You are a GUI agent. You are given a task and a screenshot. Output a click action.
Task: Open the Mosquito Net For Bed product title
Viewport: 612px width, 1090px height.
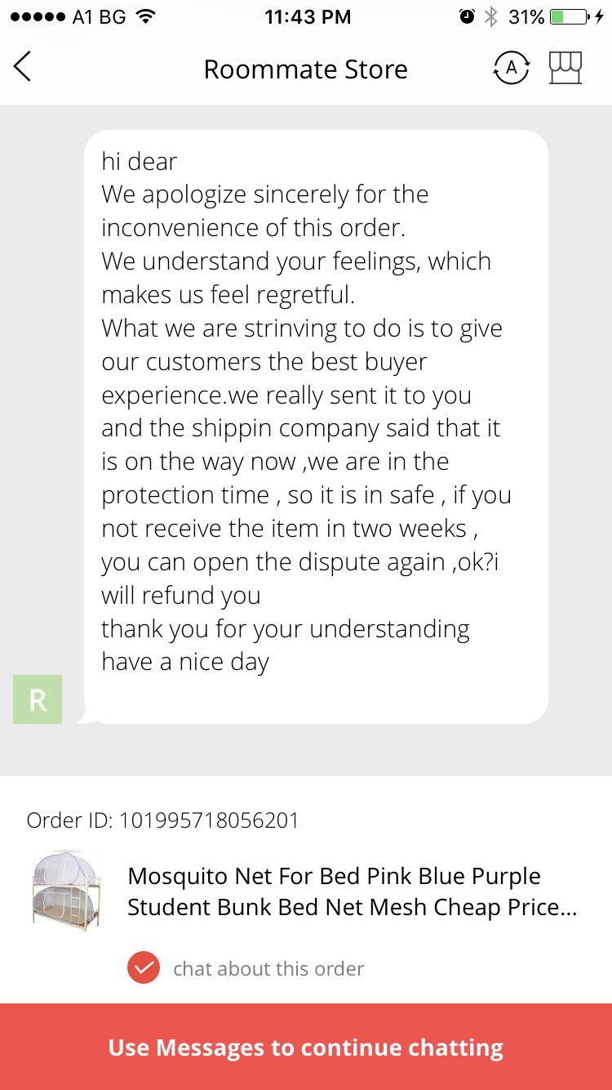pyautogui.click(x=353, y=891)
